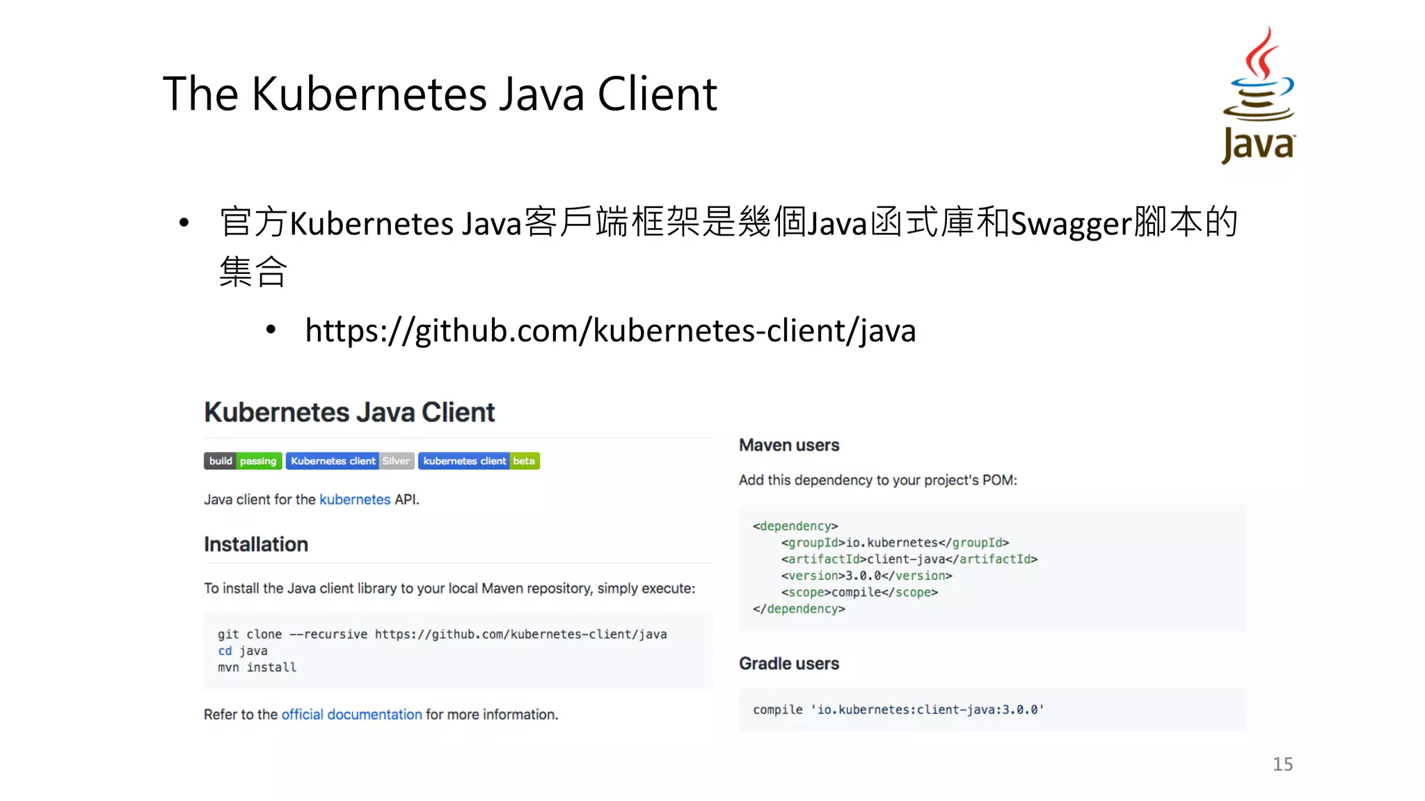Click the Installation heading
Viewport: 1425px width, 801px height.
(256, 544)
